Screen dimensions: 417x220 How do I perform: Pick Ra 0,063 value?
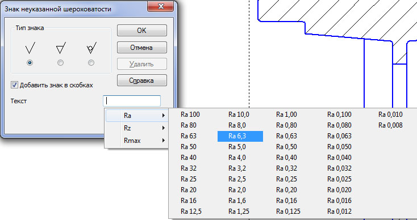339,136
